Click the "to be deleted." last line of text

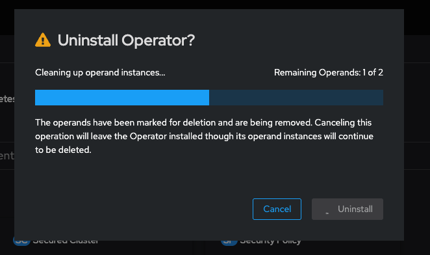63,150
